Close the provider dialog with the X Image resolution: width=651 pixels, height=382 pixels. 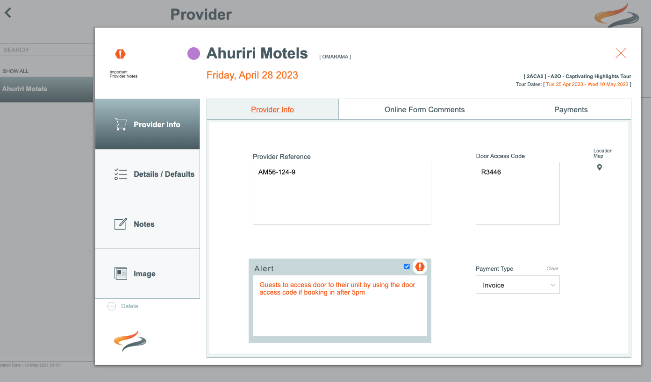coord(621,53)
